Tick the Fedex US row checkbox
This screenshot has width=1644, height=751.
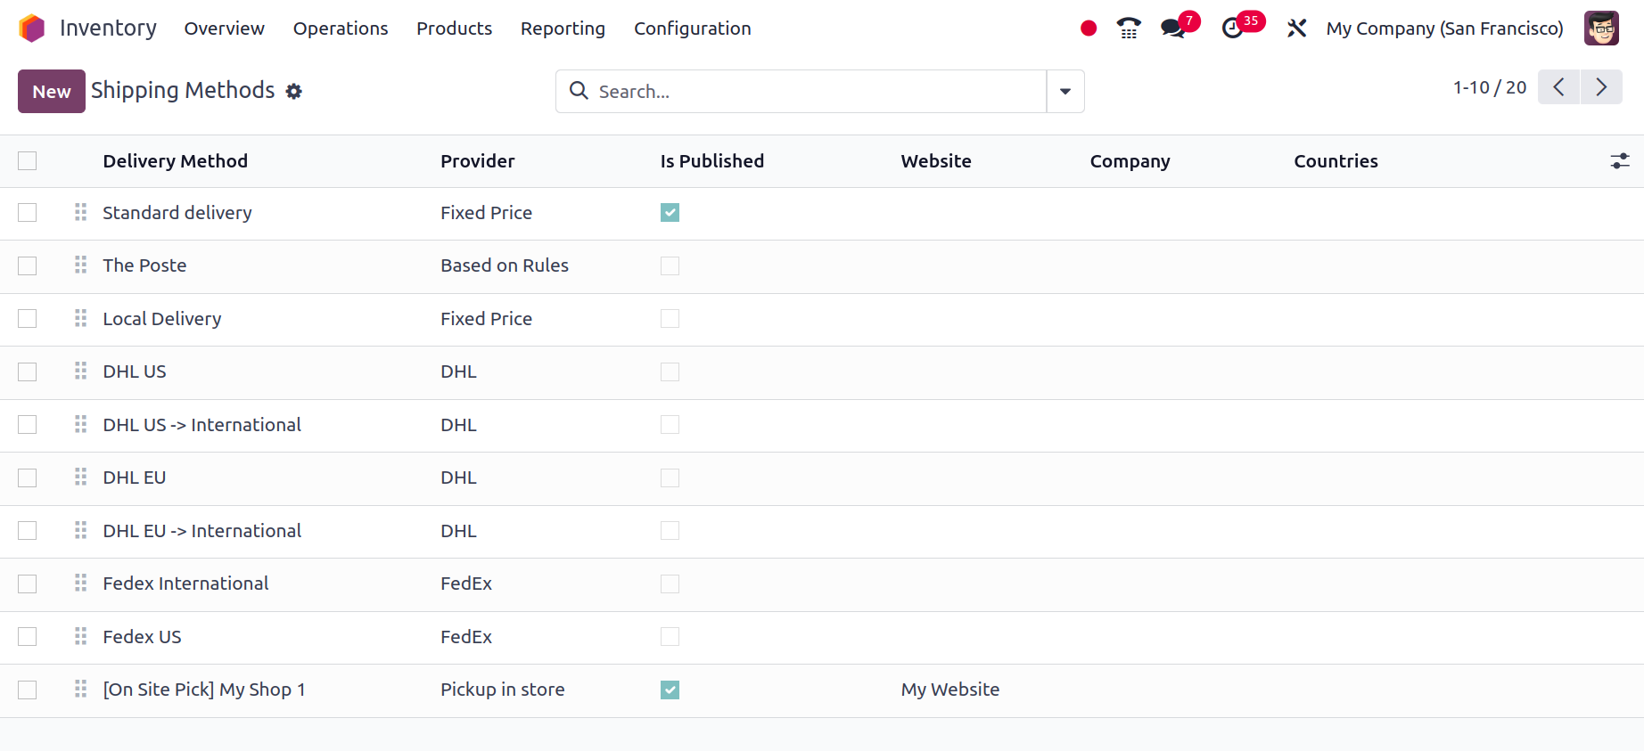coord(28,637)
